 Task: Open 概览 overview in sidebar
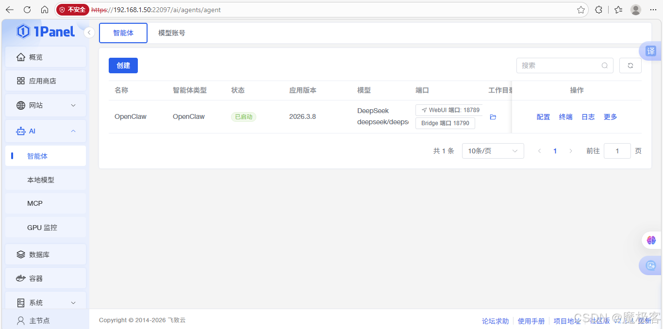click(46, 57)
